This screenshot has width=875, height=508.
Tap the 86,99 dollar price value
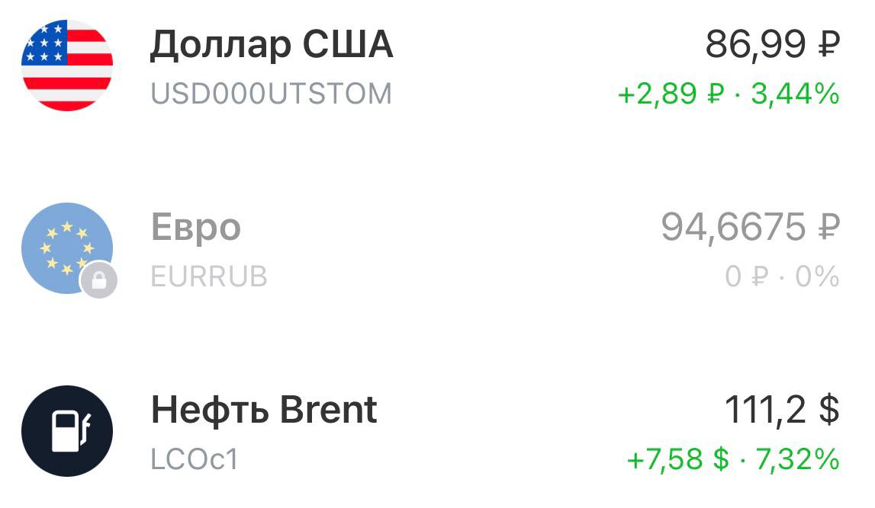point(755,46)
